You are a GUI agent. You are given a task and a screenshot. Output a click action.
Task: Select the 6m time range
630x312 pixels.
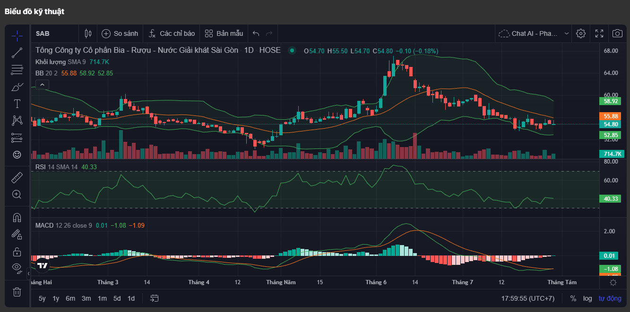(70, 298)
